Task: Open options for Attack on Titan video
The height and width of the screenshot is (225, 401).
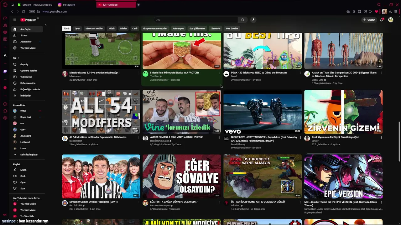Action: pyautogui.click(x=381, y=73)
